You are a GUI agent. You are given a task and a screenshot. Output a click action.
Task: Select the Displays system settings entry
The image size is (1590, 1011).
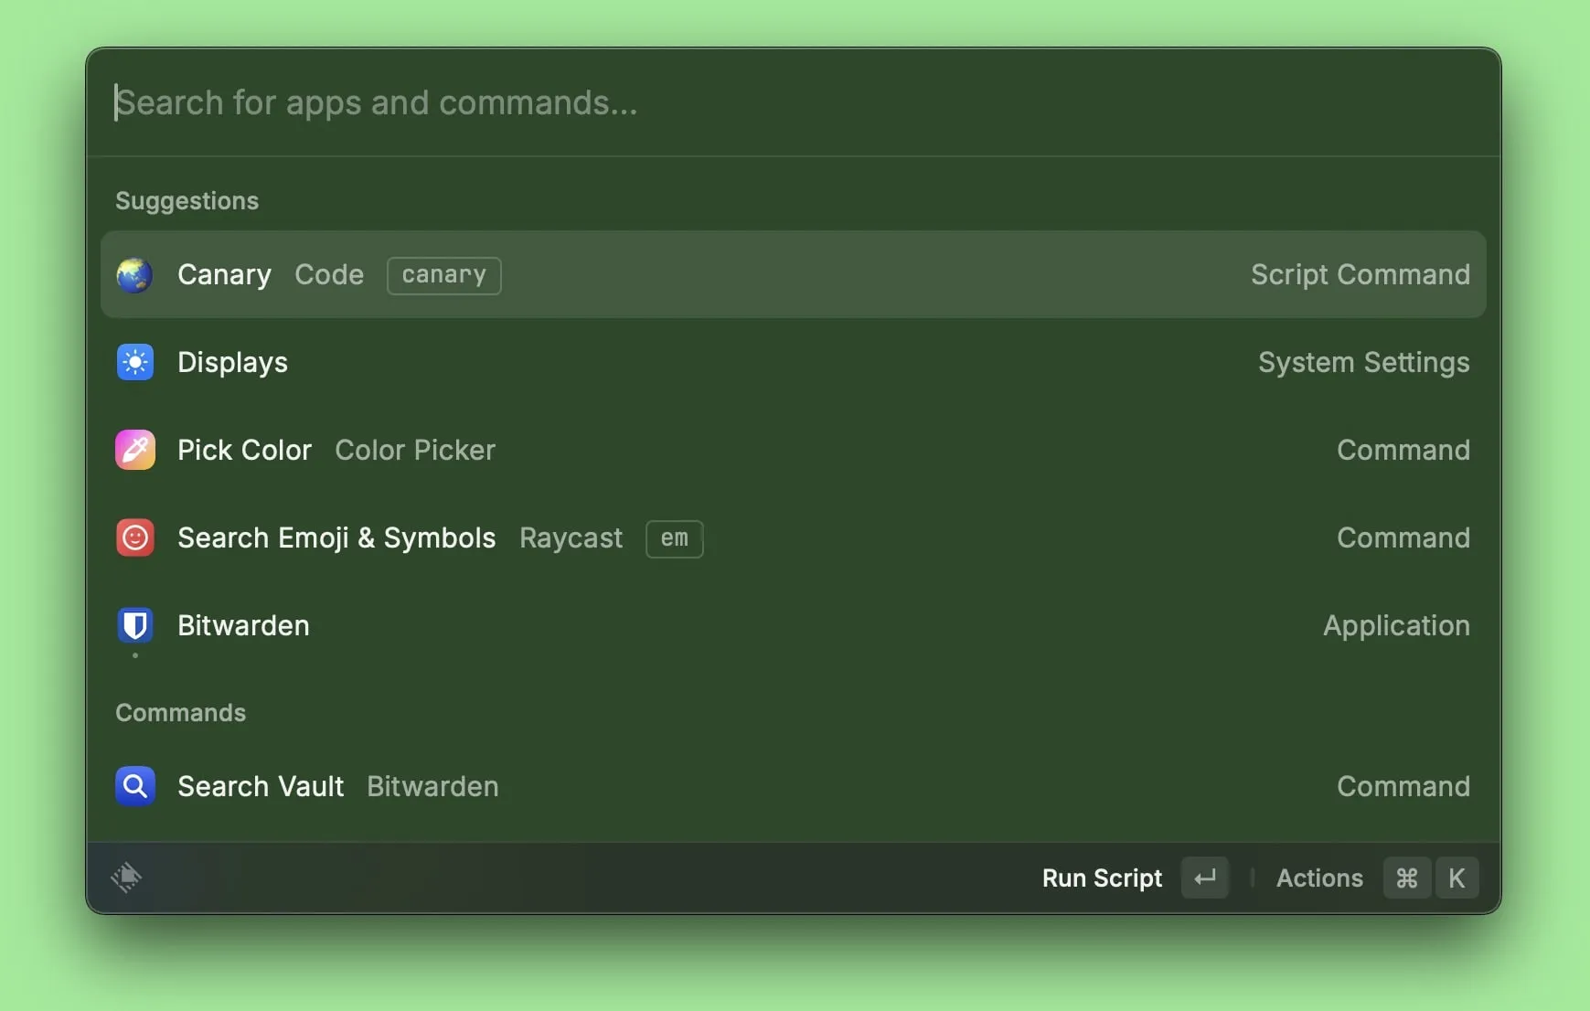[x=792, y=363]
